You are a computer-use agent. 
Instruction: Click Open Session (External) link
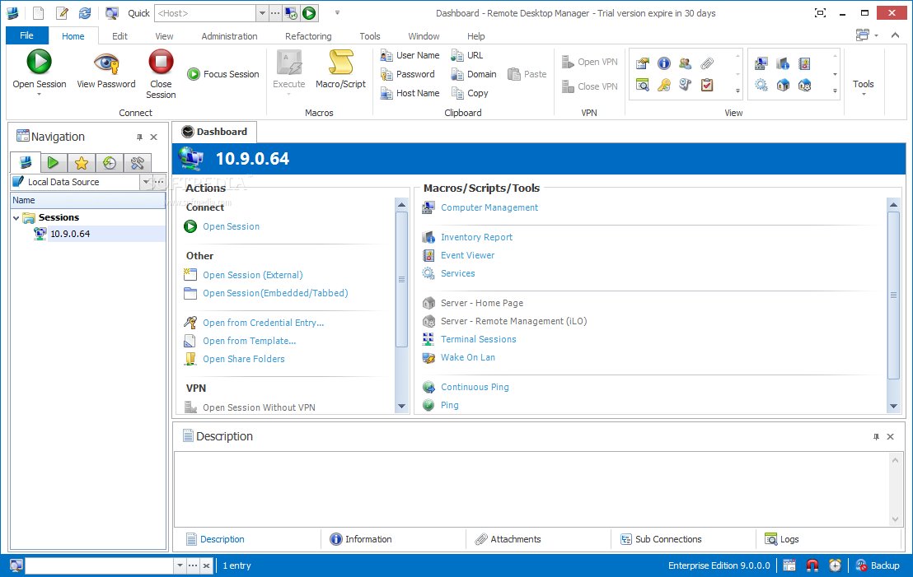(x=253, y=275)
